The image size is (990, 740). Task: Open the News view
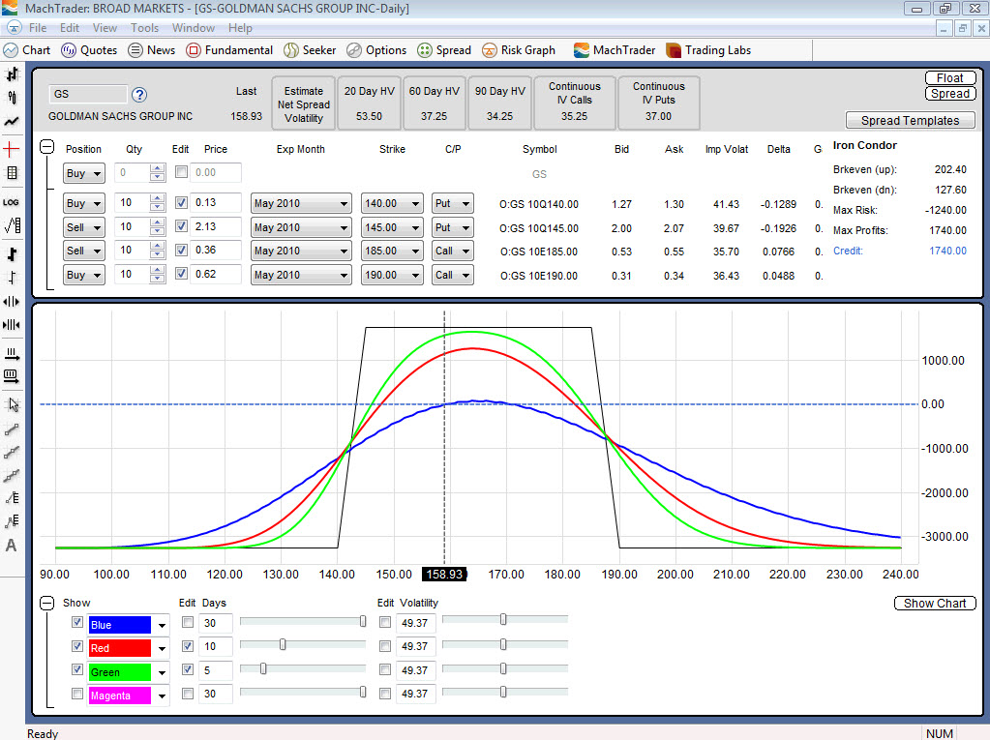pos(152,50)
